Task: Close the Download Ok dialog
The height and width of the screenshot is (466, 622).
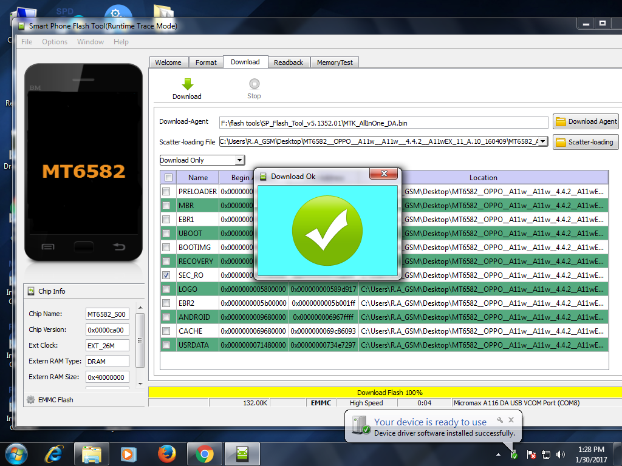Action: [x=384, y=175]
